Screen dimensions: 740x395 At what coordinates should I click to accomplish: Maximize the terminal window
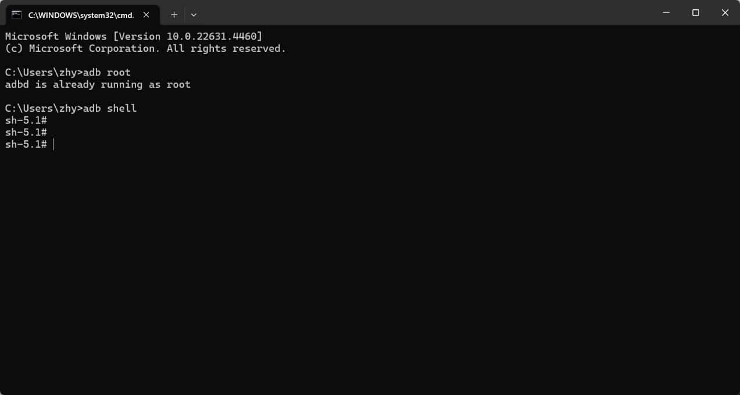coord(695,13)
